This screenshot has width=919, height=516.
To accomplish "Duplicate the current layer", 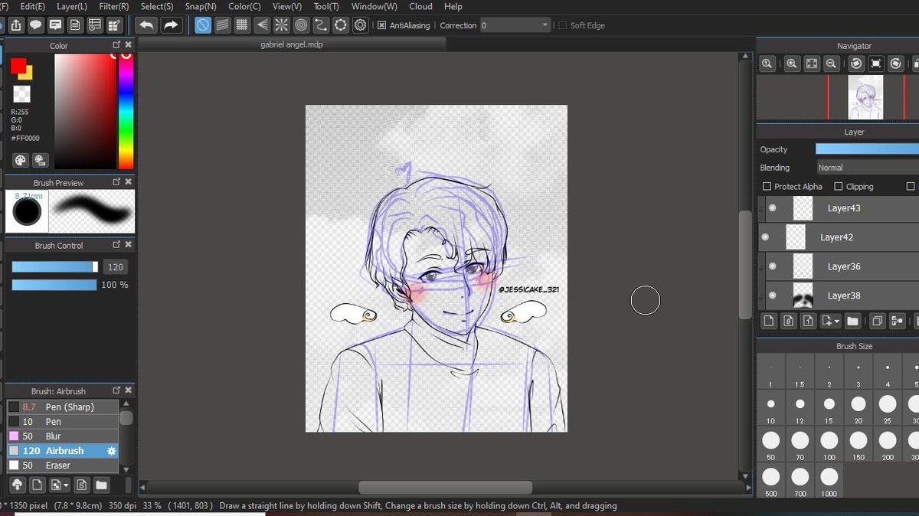I will (x=878, y=322).
